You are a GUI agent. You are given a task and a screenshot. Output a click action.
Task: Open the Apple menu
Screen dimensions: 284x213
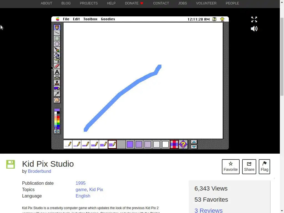point(58,19)
